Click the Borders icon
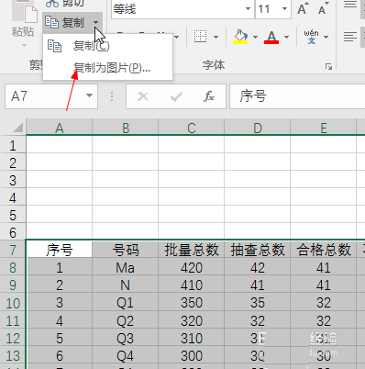The height and width of the screenshot is (369, 365). coord(200,37)
